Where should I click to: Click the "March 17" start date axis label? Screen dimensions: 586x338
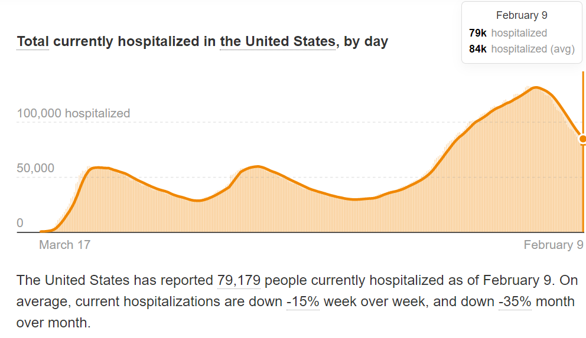tap(64, 245)
